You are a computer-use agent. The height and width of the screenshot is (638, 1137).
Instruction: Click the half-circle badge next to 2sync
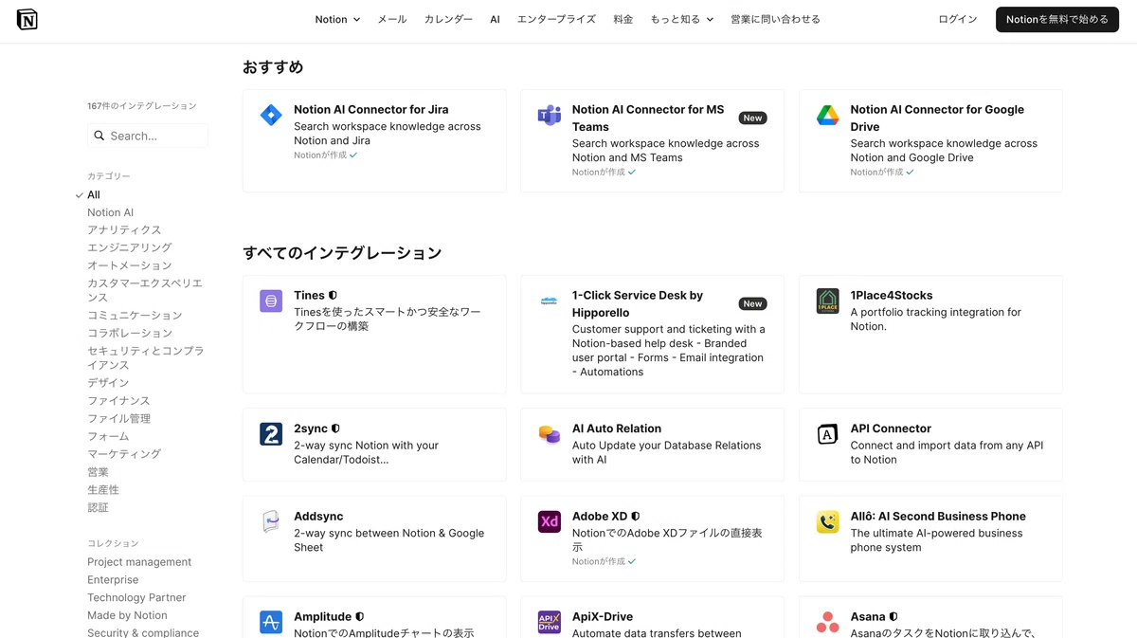[x=335, y=428]
